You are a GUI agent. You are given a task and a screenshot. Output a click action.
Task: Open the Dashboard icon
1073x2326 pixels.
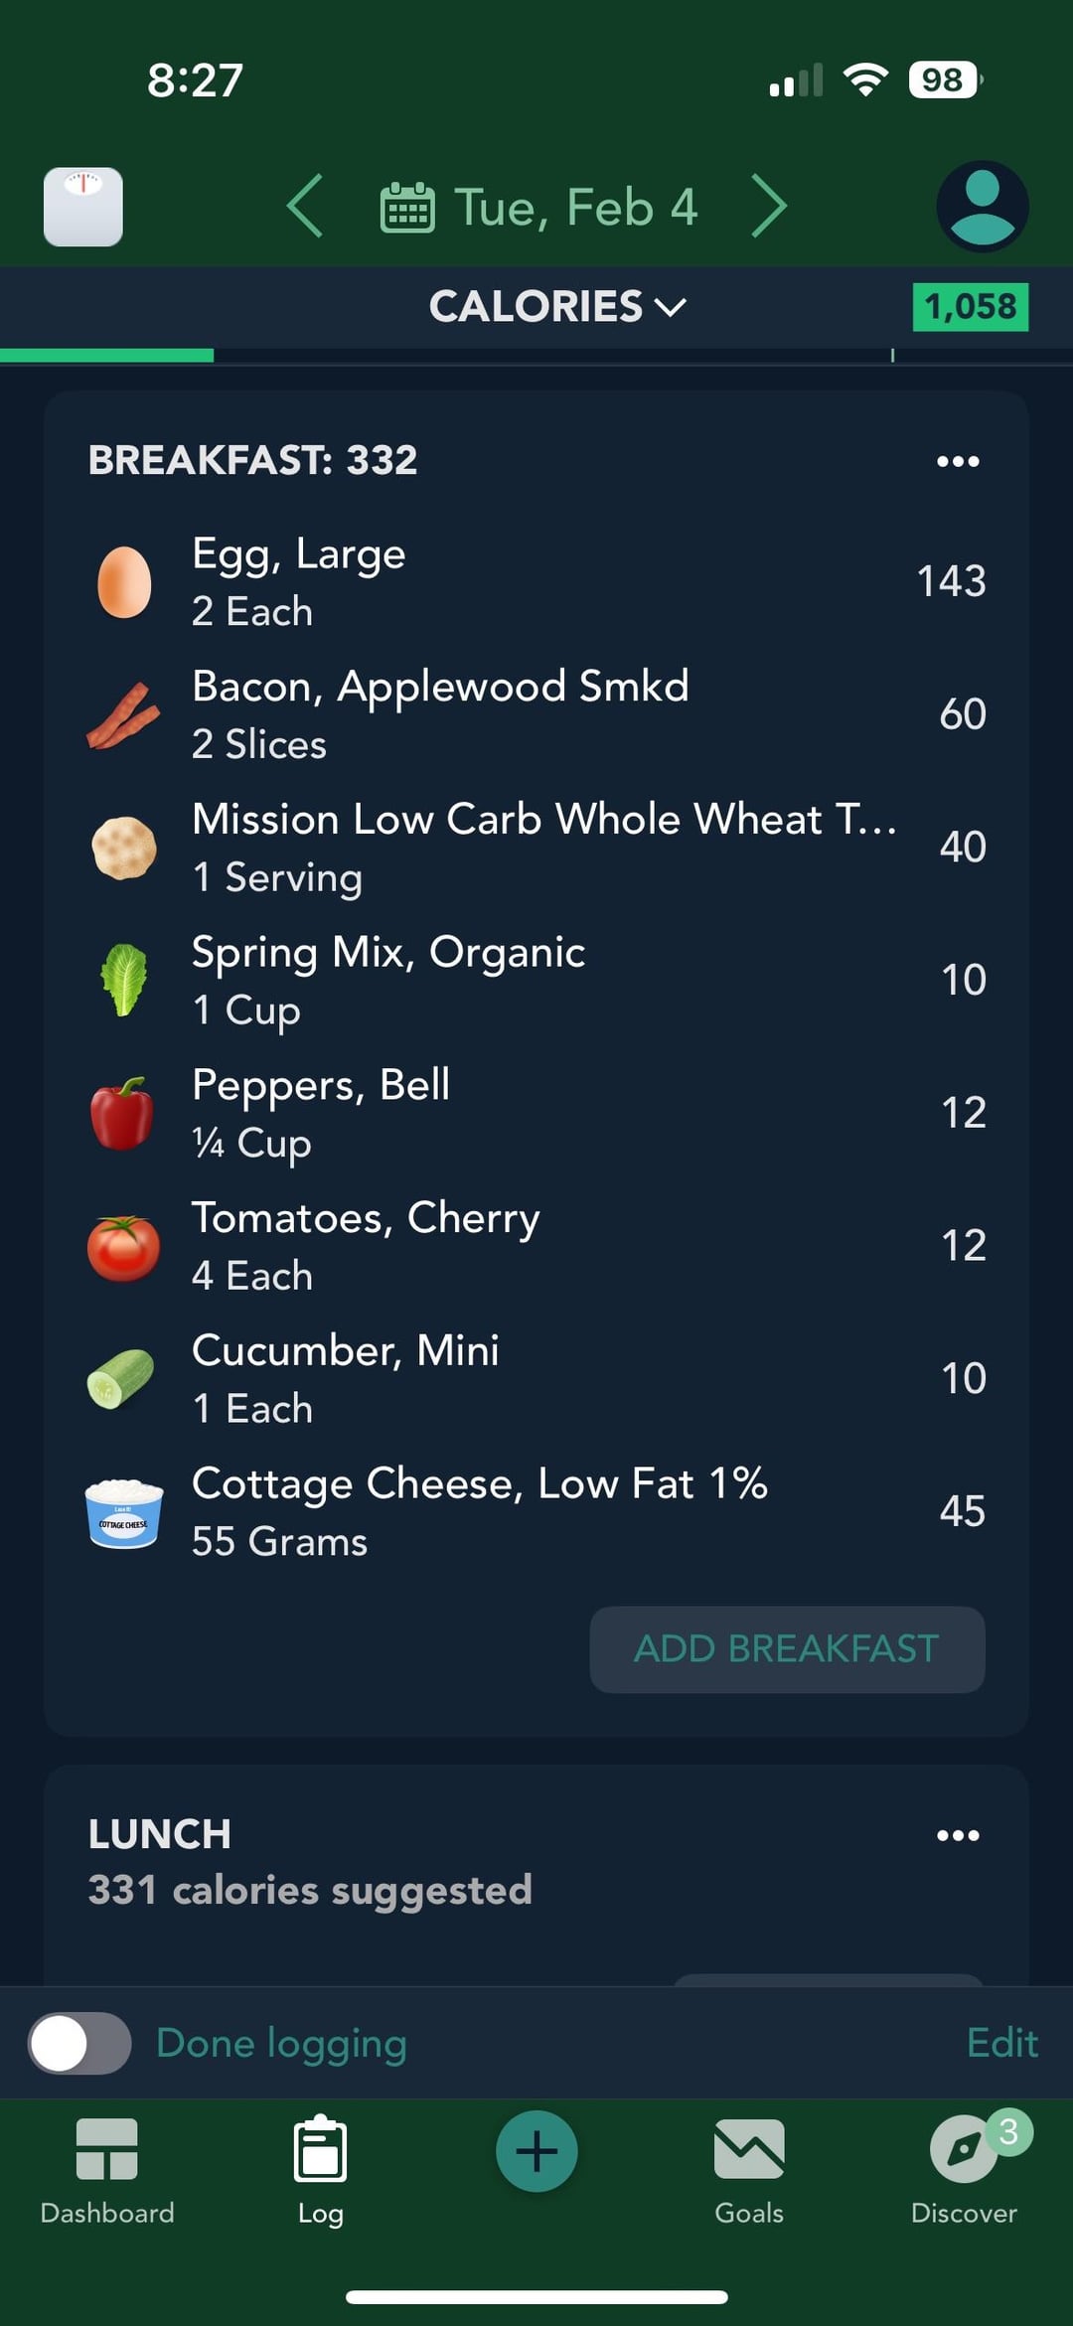point(106,2149)
